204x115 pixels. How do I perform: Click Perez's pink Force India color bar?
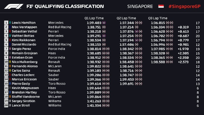(x=10, y=49)
